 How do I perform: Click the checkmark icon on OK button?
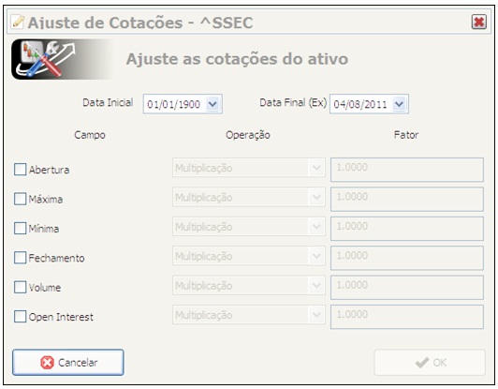pos(422,362)
